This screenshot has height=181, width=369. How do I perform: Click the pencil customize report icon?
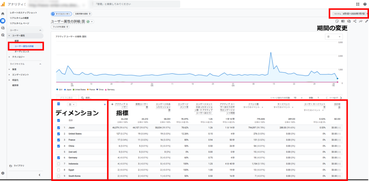366,21
